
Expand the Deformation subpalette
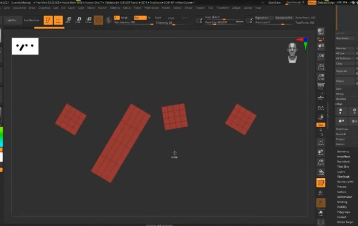point(344,197)
